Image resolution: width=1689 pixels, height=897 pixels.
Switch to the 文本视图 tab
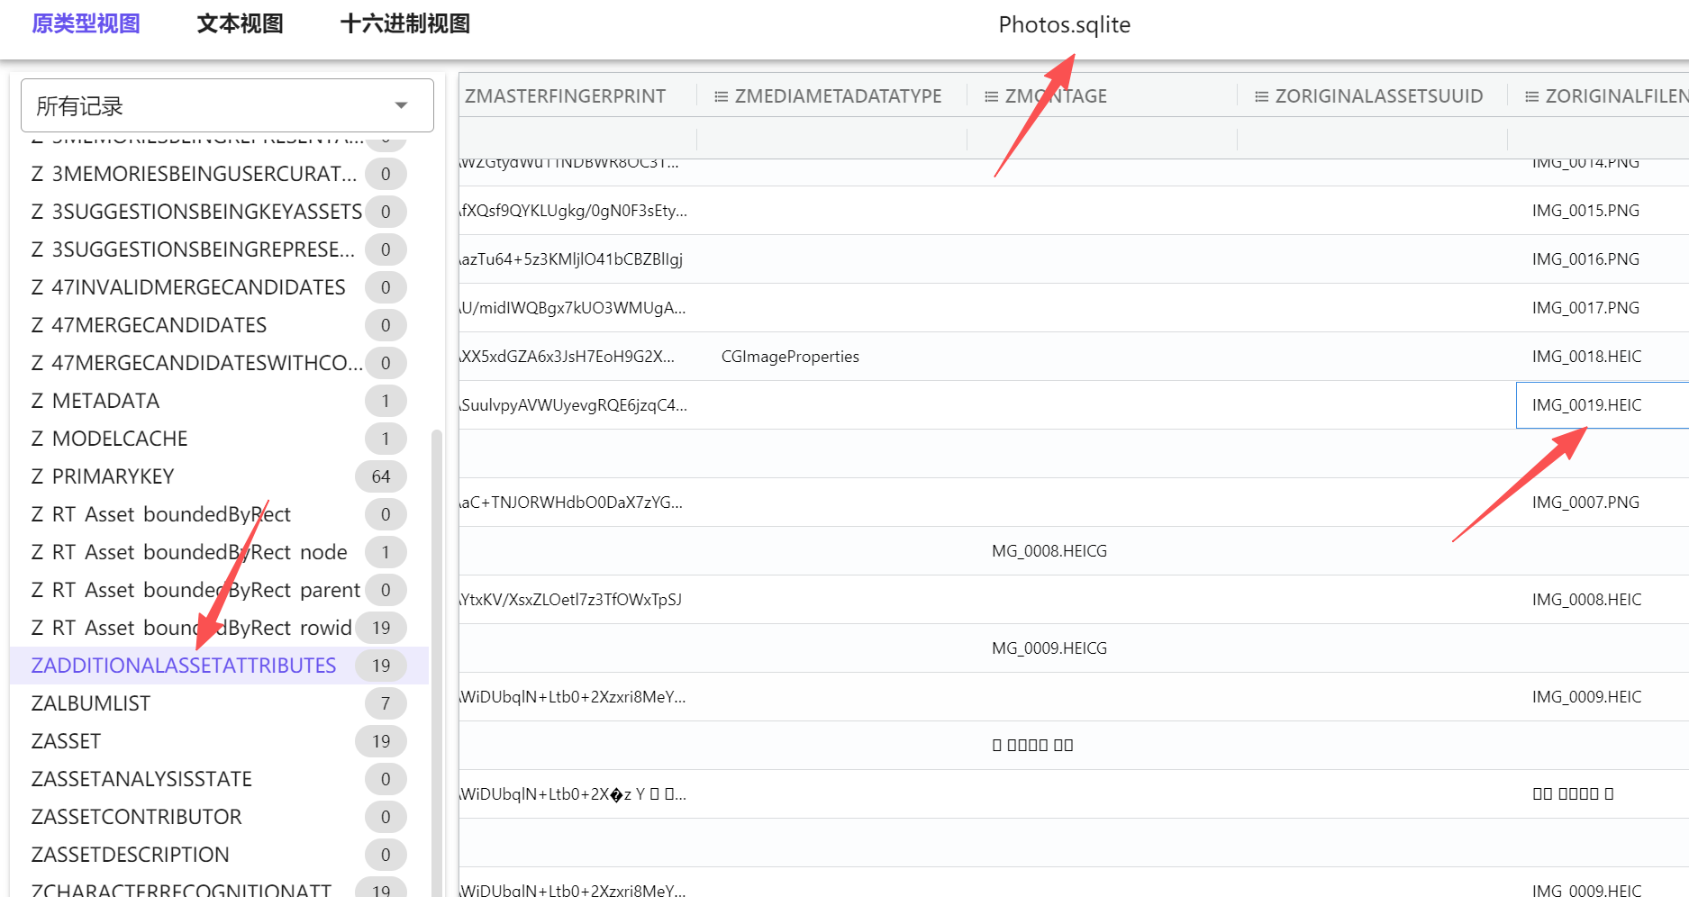(240, 24)
